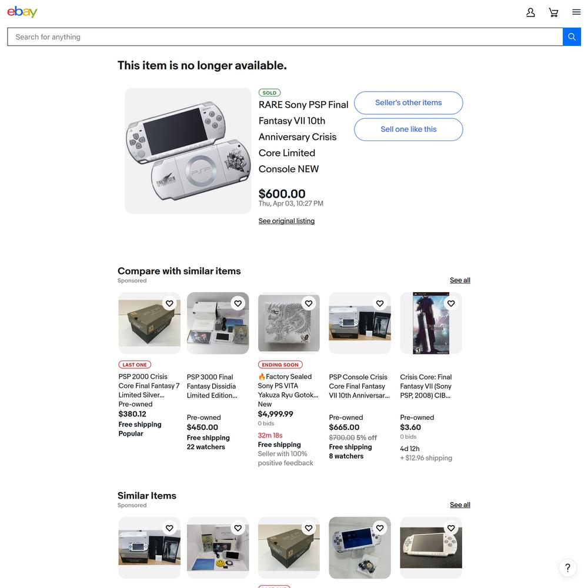Open the help question mark icon

(568, 568)
